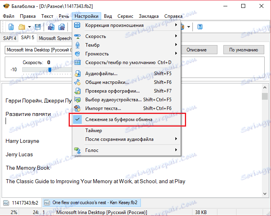Select Скорость/тембр по умолчанию menu entry

pos(126,63)
